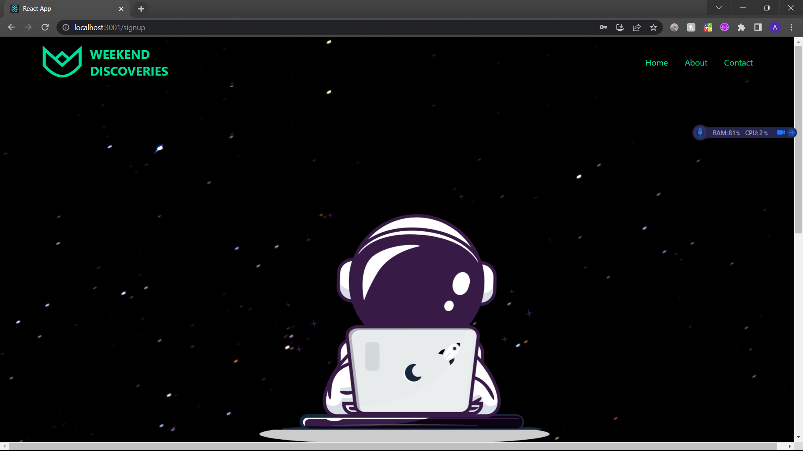Open the Extensions puzzle piece menu

[741, 28]
